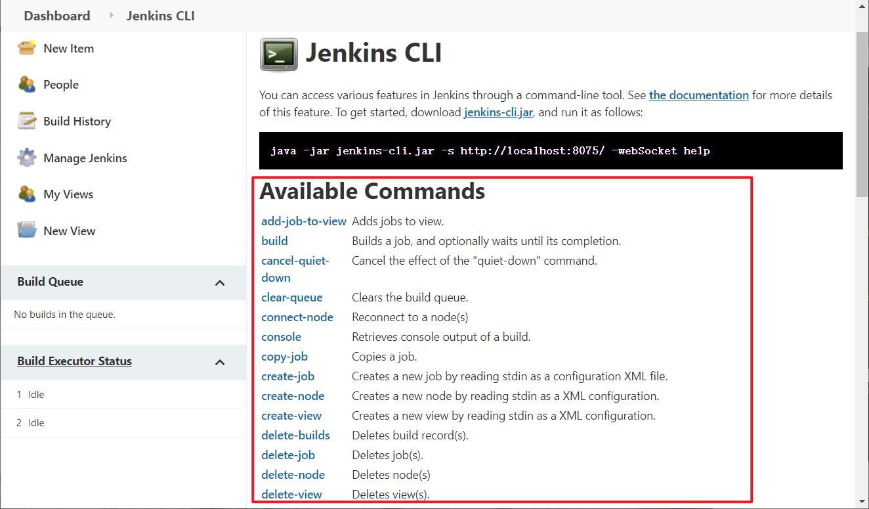Image resolution: width=869 pixels, height=509 pixels.
Task: Open the create-node command
Action: click(x=293, y=396)
